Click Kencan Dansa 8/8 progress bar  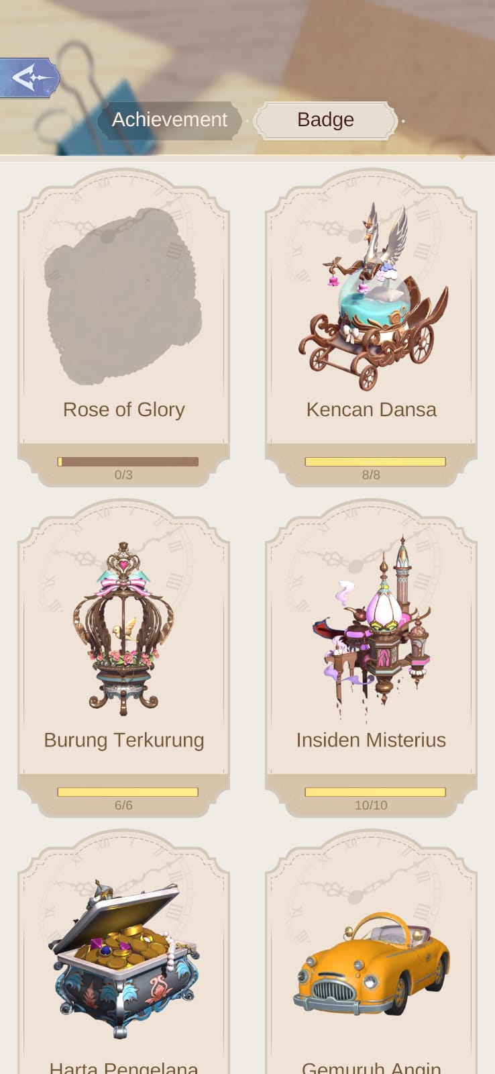coord(375,462)
